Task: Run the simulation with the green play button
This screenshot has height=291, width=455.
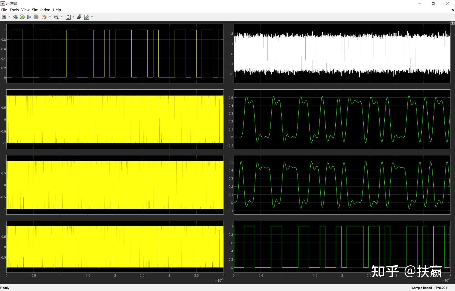Action: [22, 17]
